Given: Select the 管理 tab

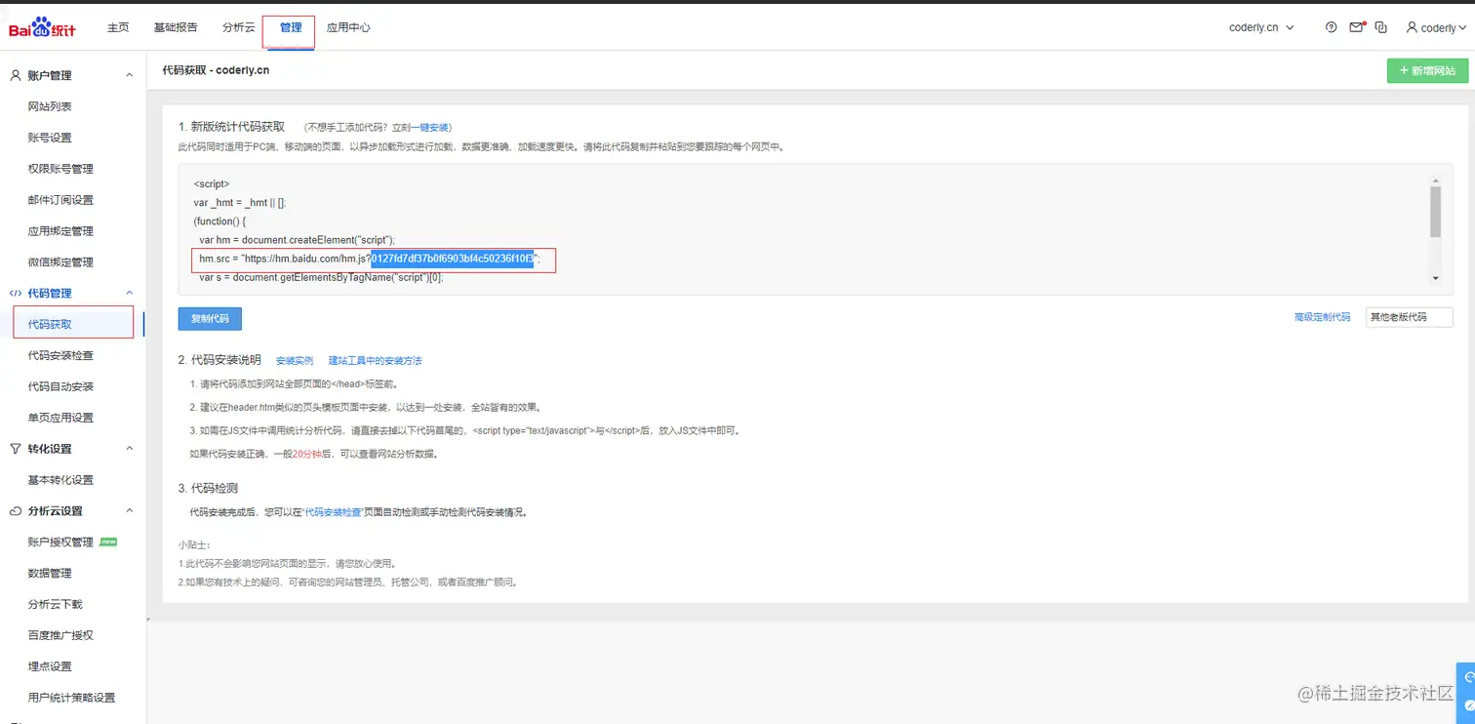Looking at the screenshot, I should pyautogui.click(x=291, y=27).
